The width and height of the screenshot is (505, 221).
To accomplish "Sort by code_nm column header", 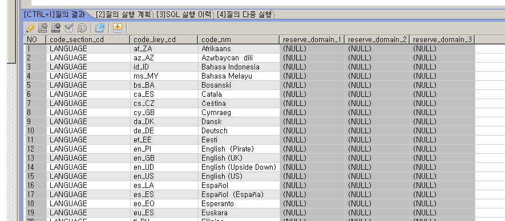I will pos(239,39).
